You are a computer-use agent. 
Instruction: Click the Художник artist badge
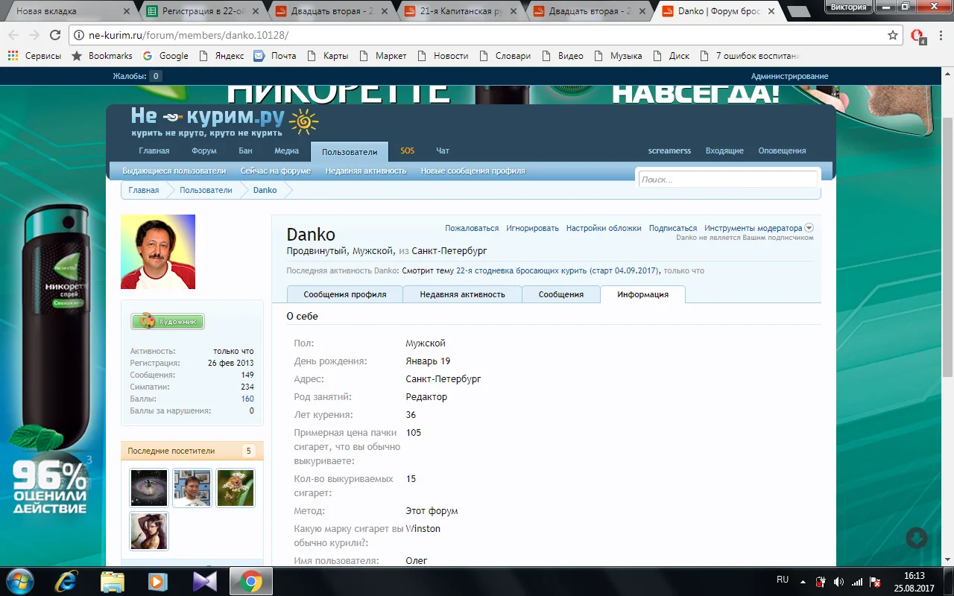tap(168, 321)
